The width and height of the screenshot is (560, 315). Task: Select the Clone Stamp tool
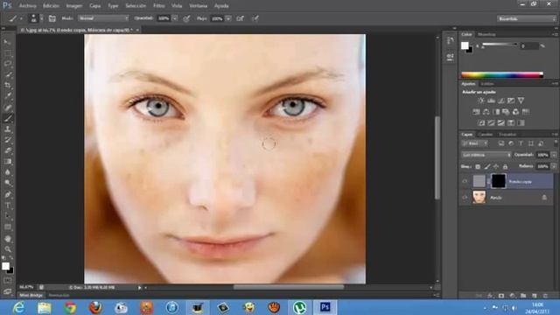pos(8,129)
